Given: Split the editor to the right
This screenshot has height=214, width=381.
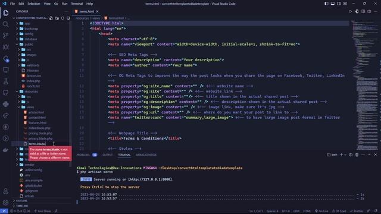Looking at the screenshot, I should click(x=369, y=11).
